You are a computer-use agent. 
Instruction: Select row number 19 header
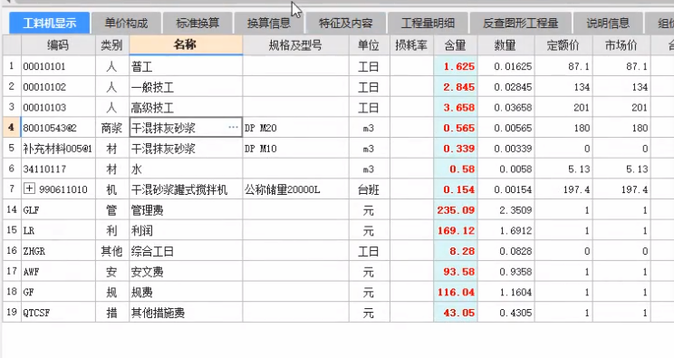(12, 312)
